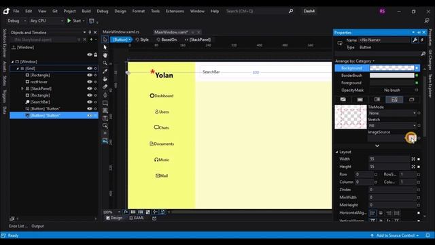Image resolution: width=435 pixels, height=245 pixels.
Task: Collapse the Layout section
Action: click(337, 152)
